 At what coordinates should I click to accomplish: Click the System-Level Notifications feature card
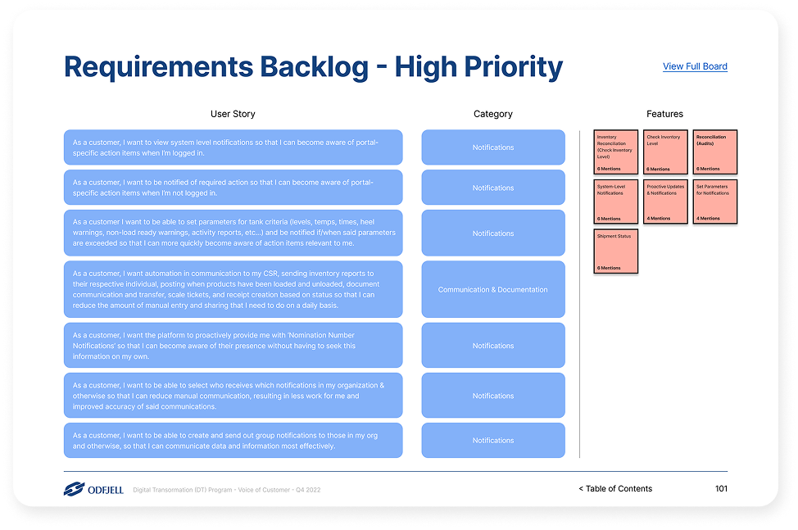(616, 202)
